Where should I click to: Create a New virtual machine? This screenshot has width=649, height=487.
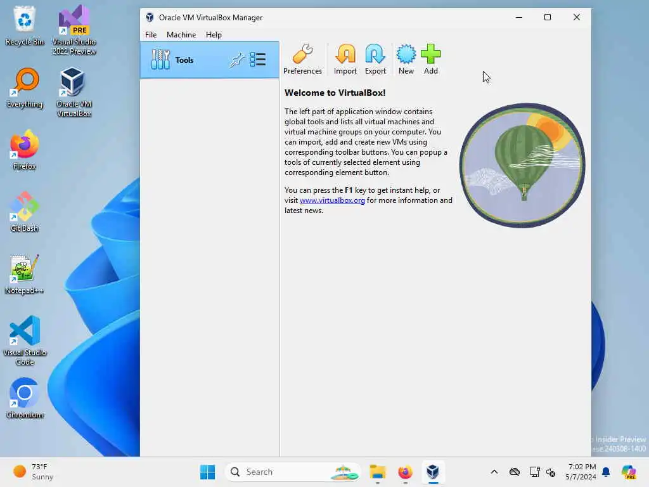point(406,60)
